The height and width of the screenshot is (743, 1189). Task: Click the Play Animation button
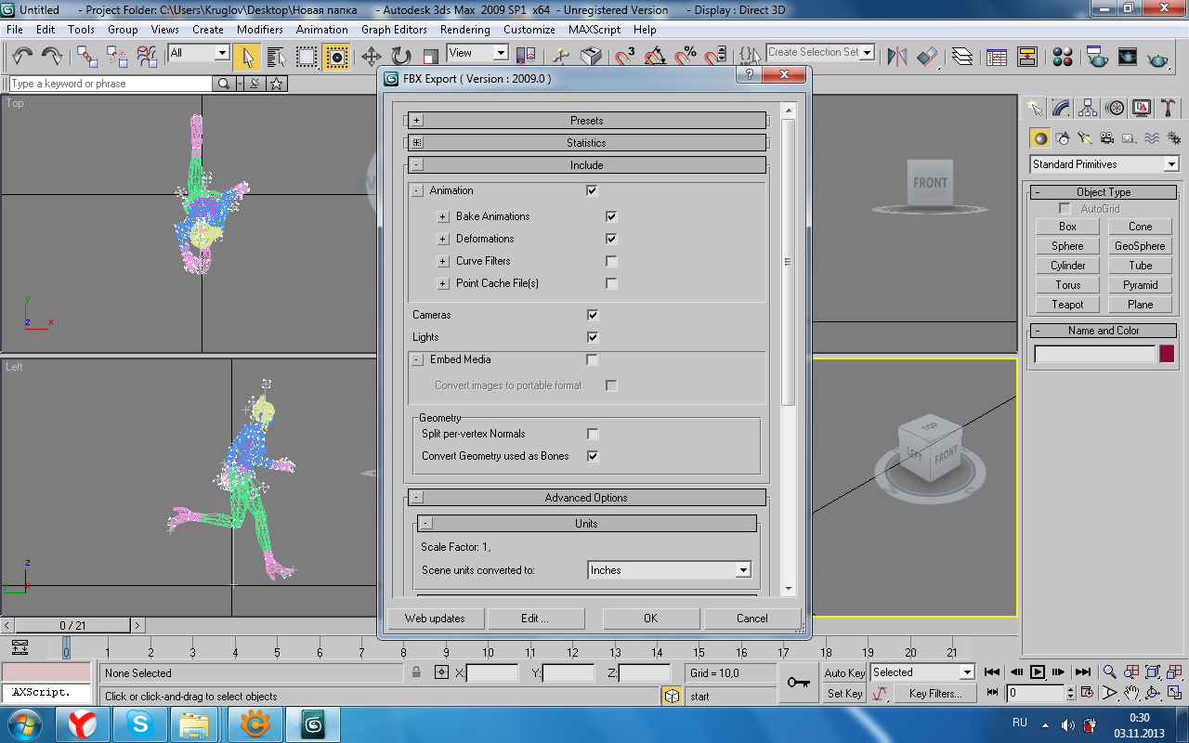pos(1038,672)
